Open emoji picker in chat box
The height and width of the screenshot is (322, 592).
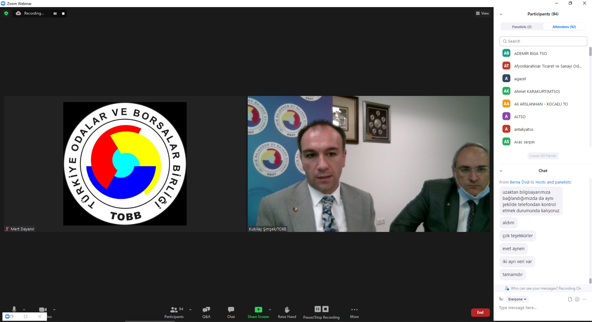(x=577, y=299)
